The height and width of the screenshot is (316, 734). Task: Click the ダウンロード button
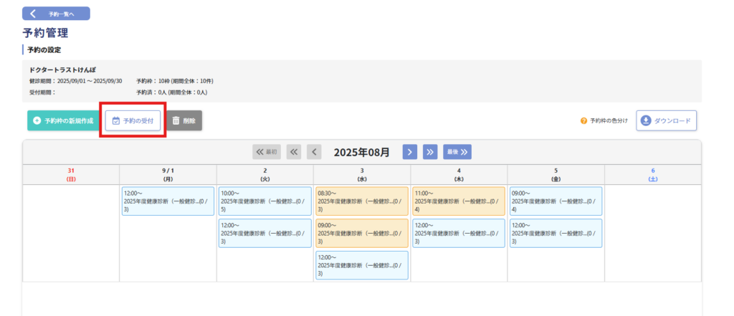[666, 121]
